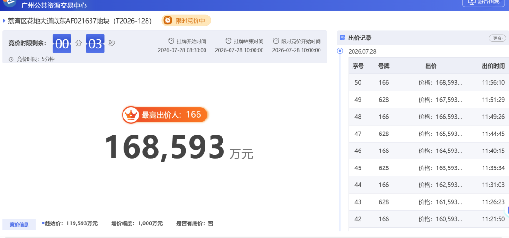Click price 价格：168,593... in bid records
The height and width of the screenshot is (238, 509).
(x=440, y=83)
